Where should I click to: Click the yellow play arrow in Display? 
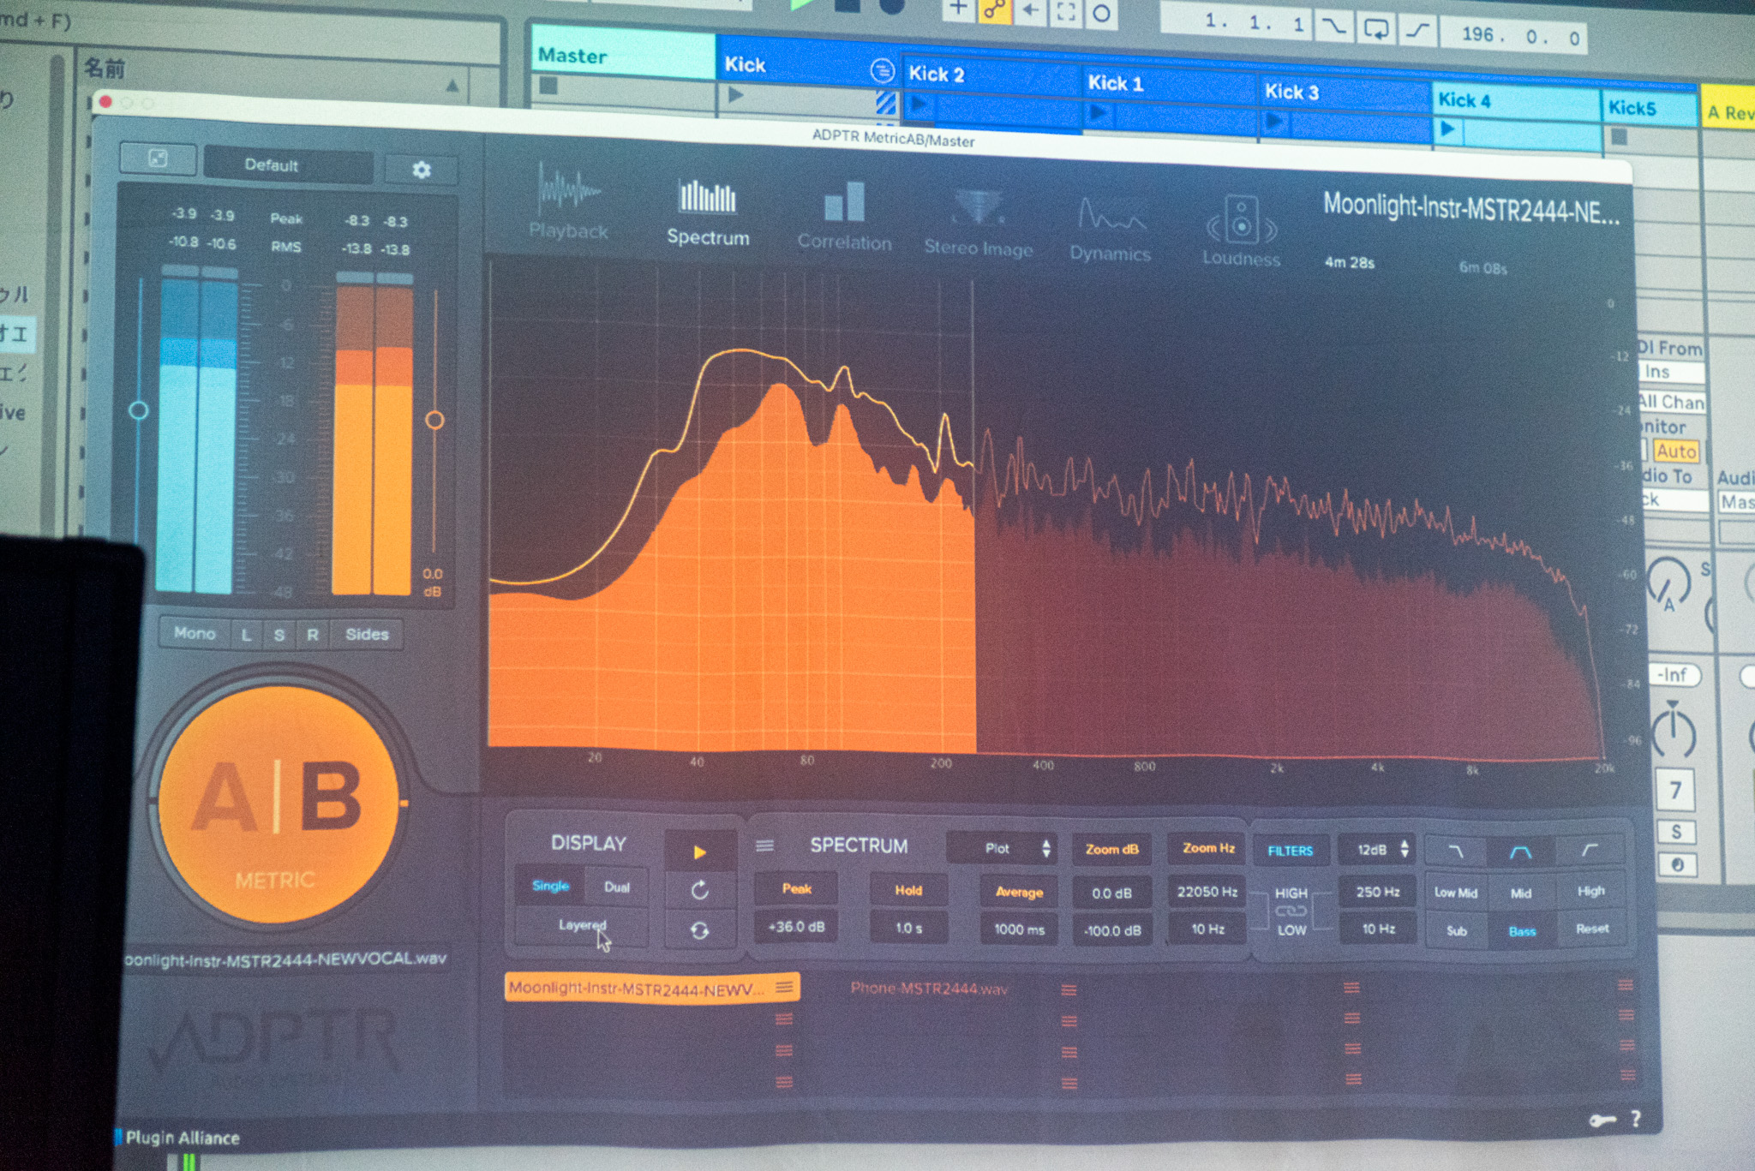point(699,852)
